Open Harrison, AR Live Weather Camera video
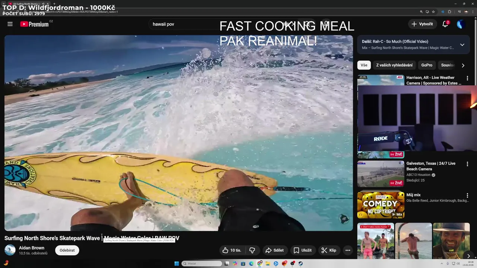477x268 pixels. coord(434,80)
